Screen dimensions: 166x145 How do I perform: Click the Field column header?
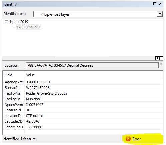click(8, 75)
